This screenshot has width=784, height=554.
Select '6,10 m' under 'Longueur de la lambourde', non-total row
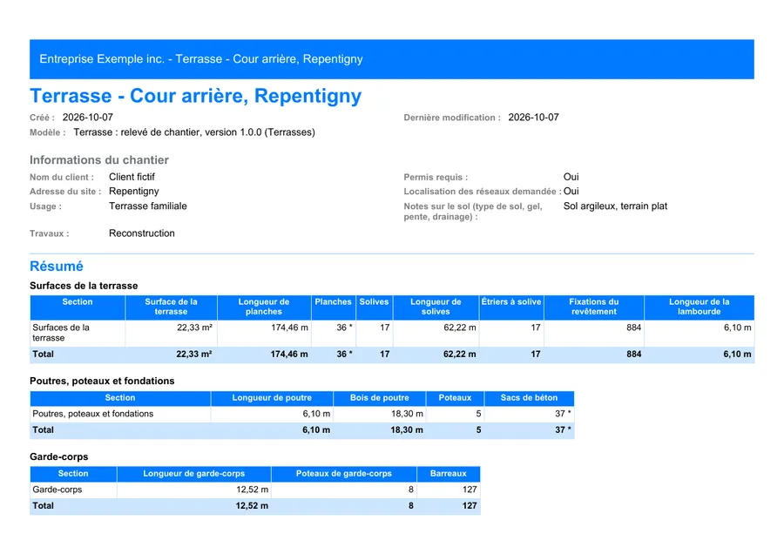pyautogui.click(x=737, y=328)
